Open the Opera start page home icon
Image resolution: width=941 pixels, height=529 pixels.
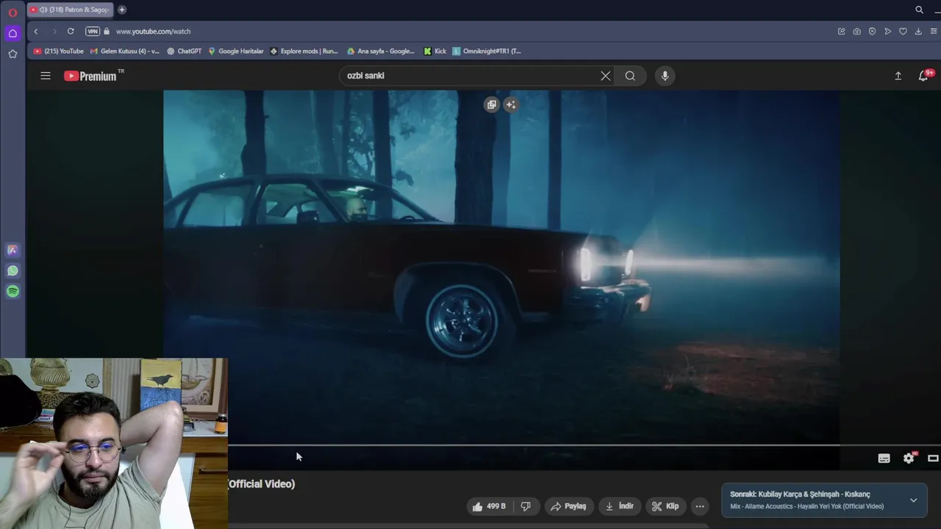12,33
